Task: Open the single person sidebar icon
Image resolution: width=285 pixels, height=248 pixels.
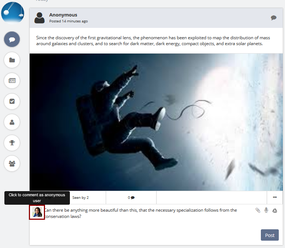Action: pyautogui.click(x=12, y=122)
